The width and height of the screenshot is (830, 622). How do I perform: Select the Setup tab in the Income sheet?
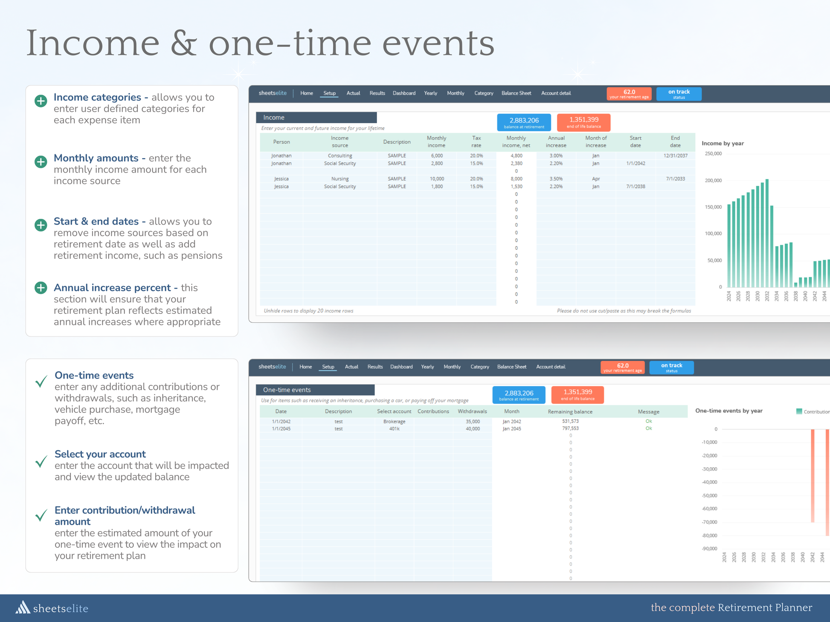[x=329, y=93]
